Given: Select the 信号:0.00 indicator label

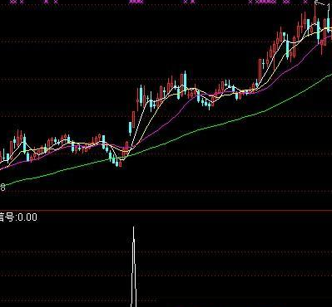Looking at the screenshot, I should tap(18, 217).
